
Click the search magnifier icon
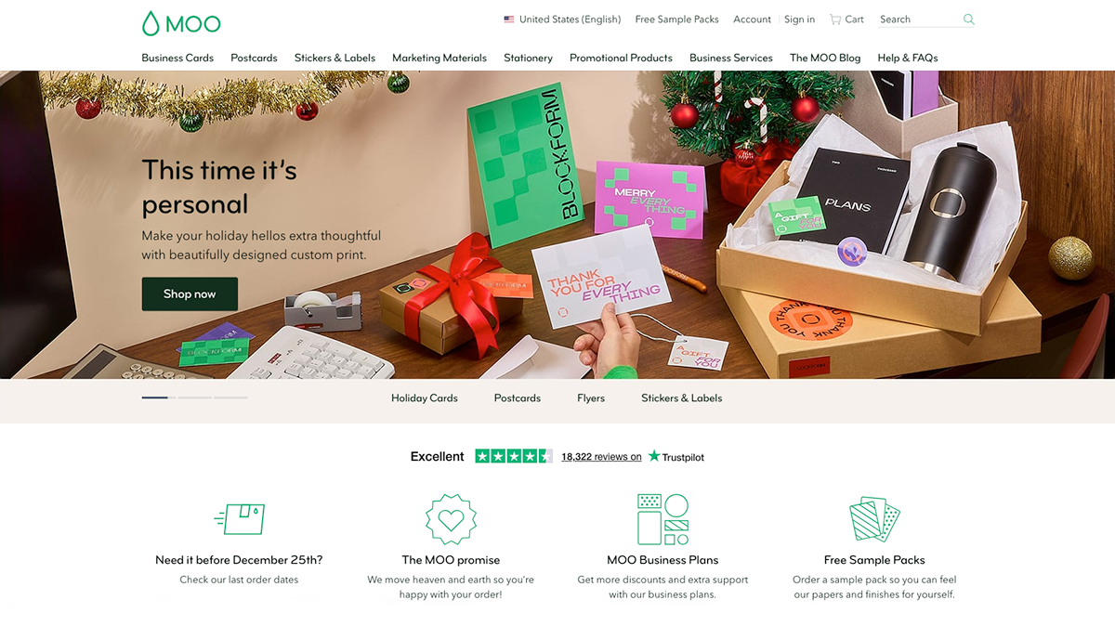(x=969, y=20)
